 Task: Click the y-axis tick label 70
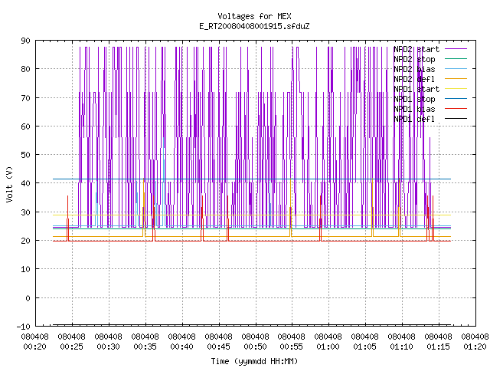tap(25, 98)
